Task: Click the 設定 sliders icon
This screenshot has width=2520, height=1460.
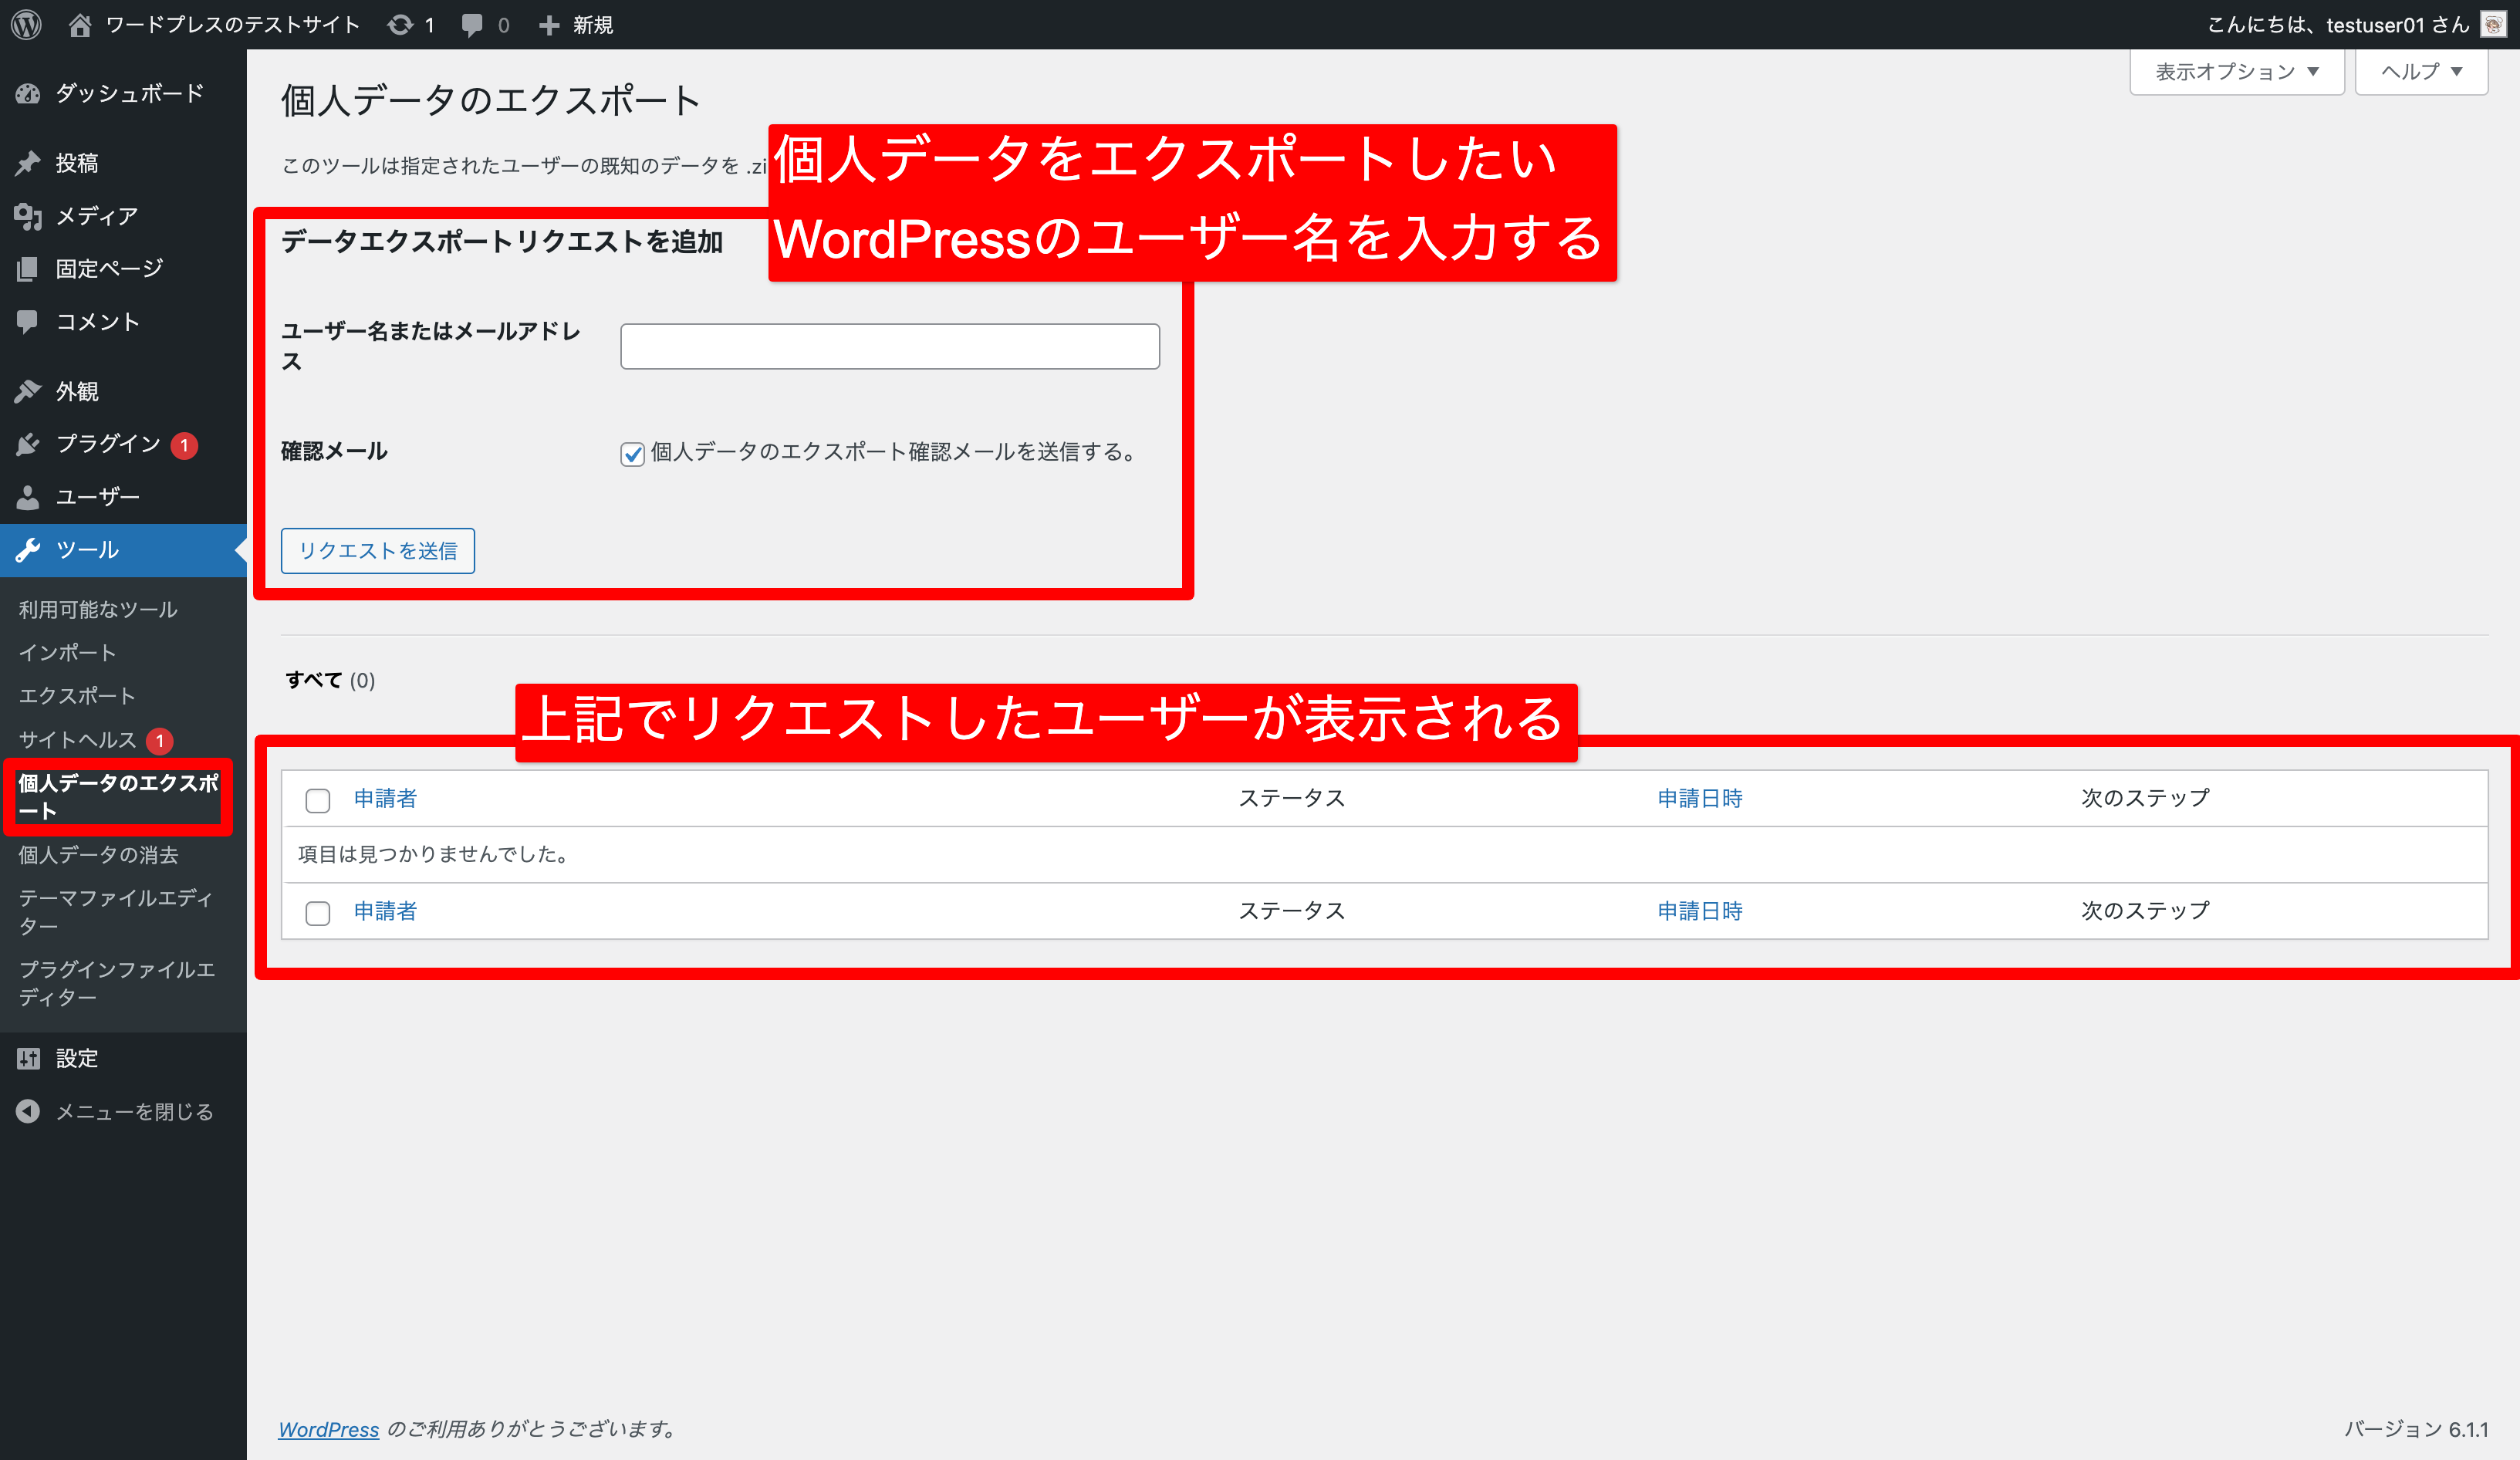Action: 28,1058
